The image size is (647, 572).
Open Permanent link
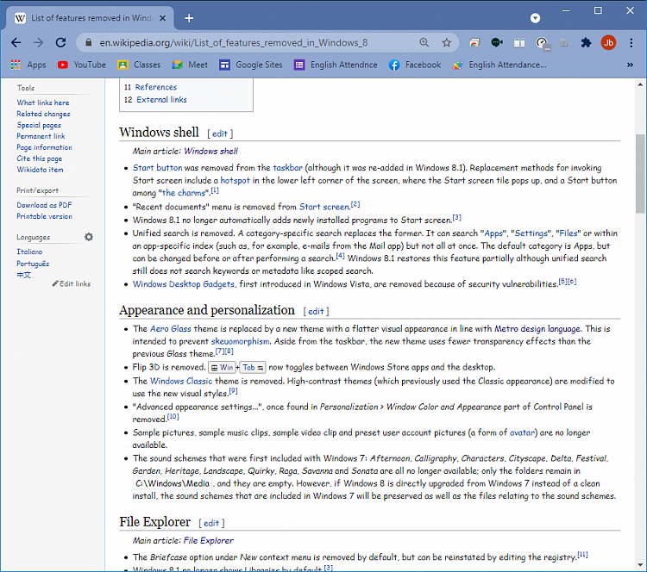(x=41, y=136)
